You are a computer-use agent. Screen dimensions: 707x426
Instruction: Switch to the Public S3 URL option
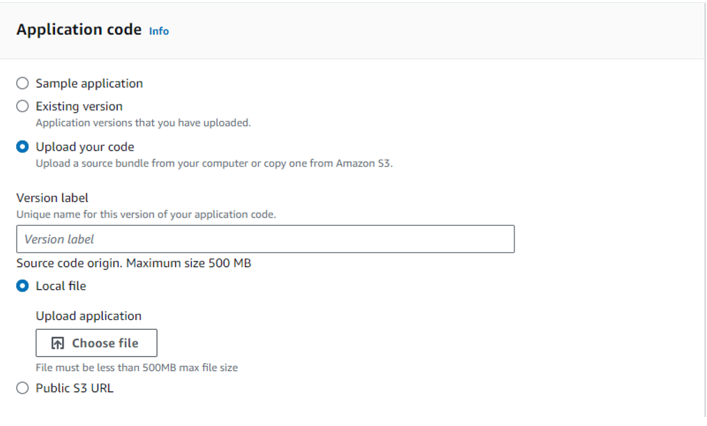coord(22,388)
